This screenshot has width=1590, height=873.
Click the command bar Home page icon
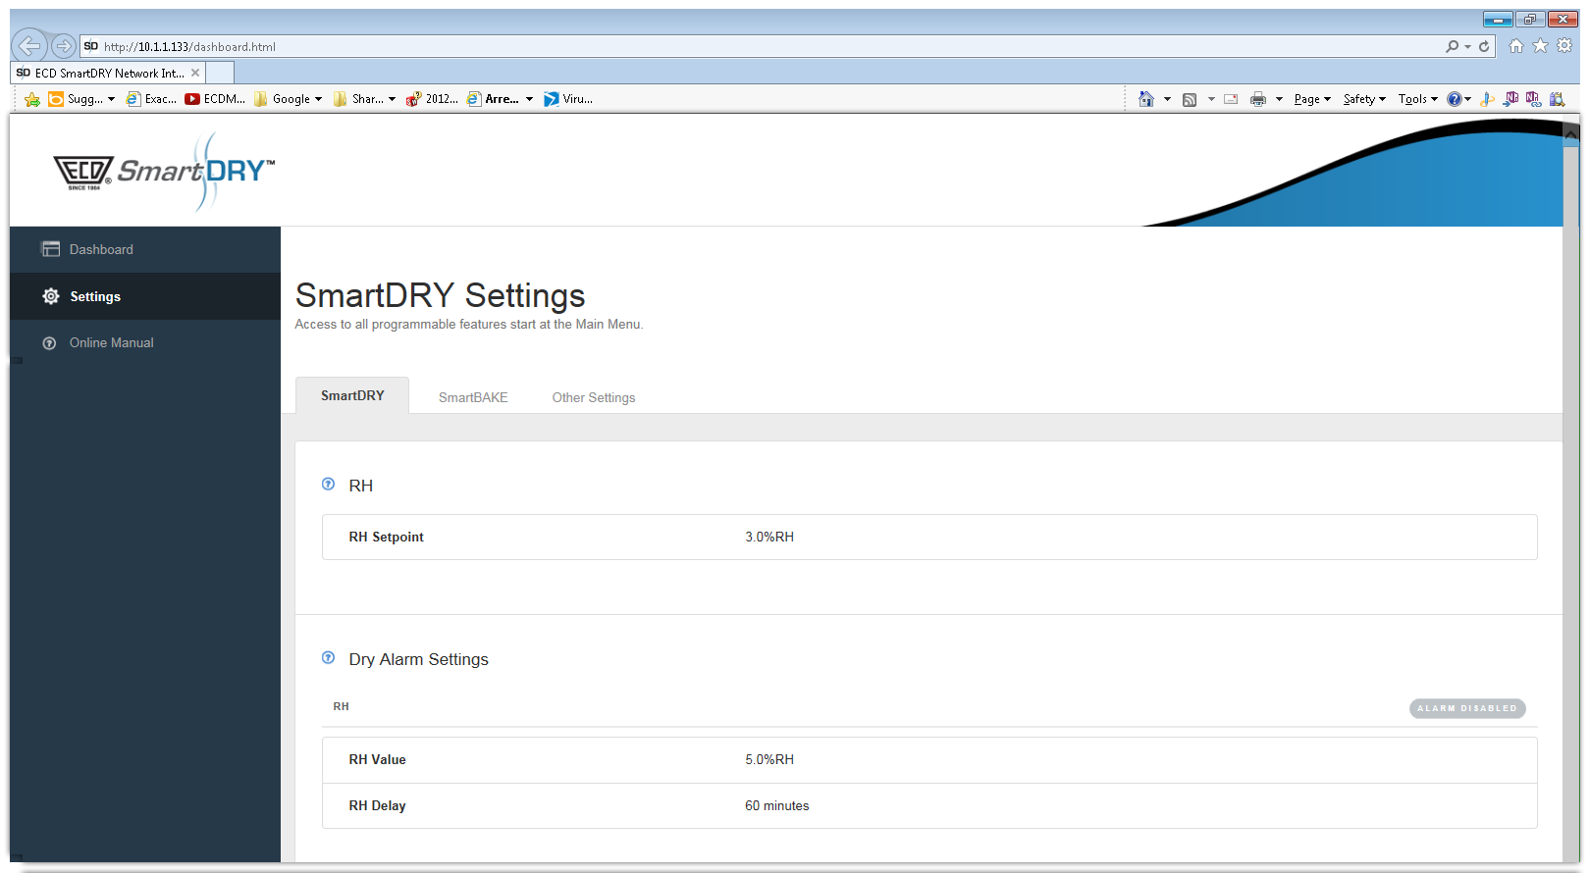(1146, 99)
